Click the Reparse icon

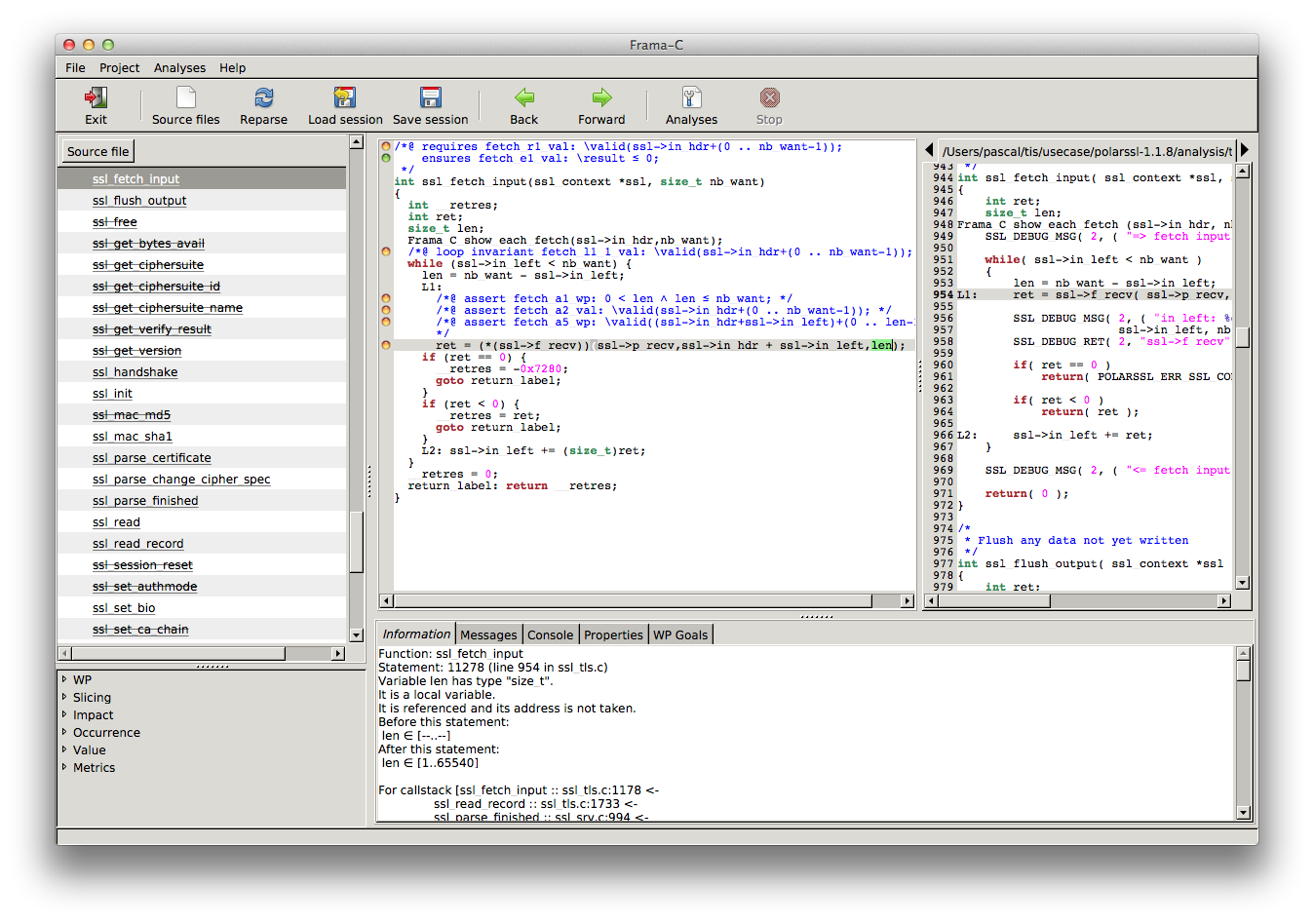(x=264, y=97)
